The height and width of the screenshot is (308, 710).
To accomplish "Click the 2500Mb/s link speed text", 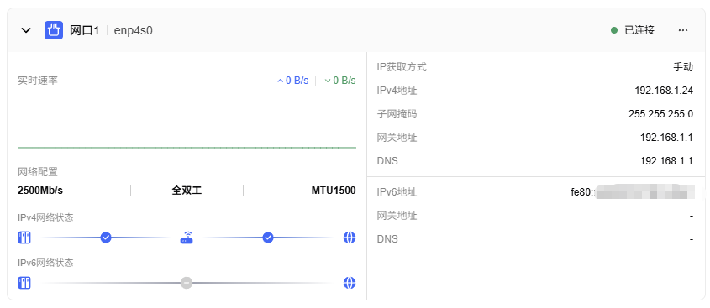I will [40, 191].
